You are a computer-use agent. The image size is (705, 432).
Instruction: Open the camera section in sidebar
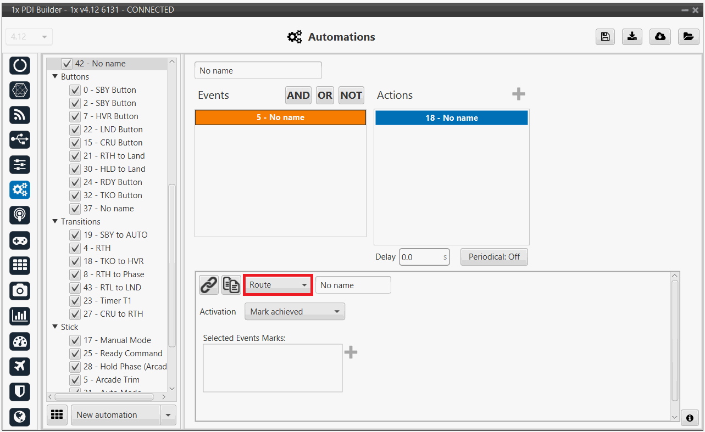click(20, 290)
